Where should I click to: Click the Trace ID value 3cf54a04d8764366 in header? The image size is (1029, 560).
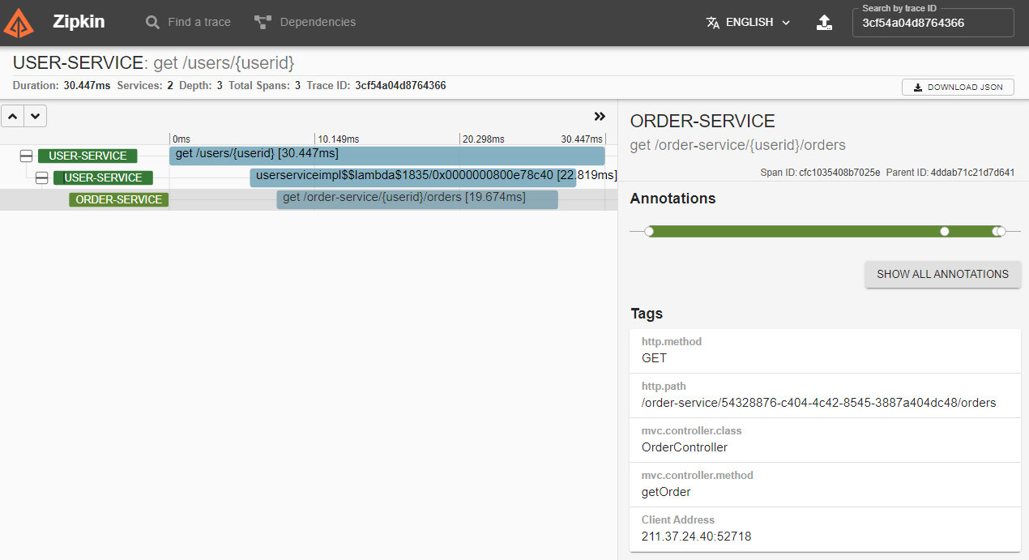click(400, 86)
